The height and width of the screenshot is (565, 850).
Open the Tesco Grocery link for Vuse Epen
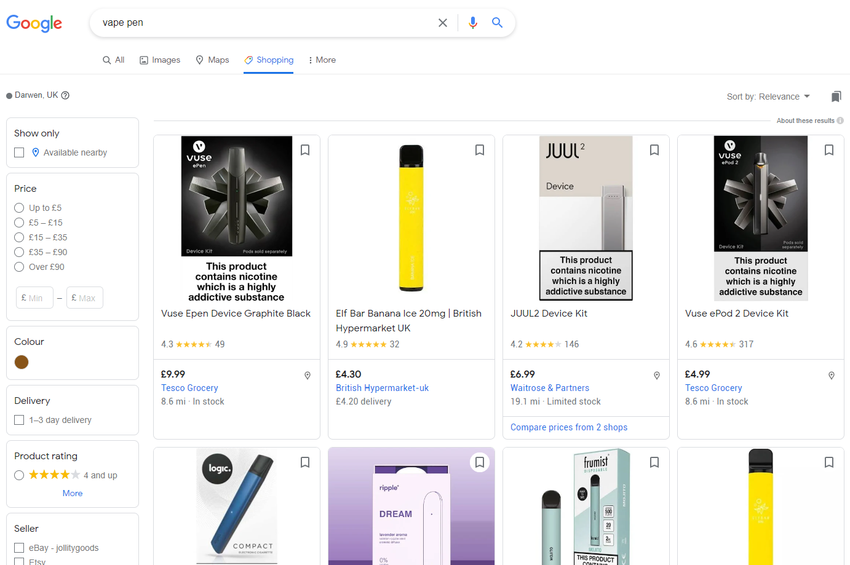[189, 388]
